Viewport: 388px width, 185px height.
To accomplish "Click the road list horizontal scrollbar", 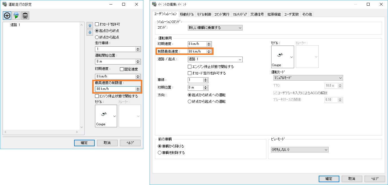I will click(x=41, y=132).
